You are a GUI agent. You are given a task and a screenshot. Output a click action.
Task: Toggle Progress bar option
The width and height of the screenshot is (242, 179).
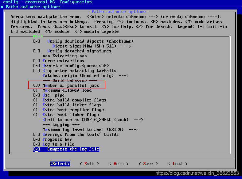point(53,139)
